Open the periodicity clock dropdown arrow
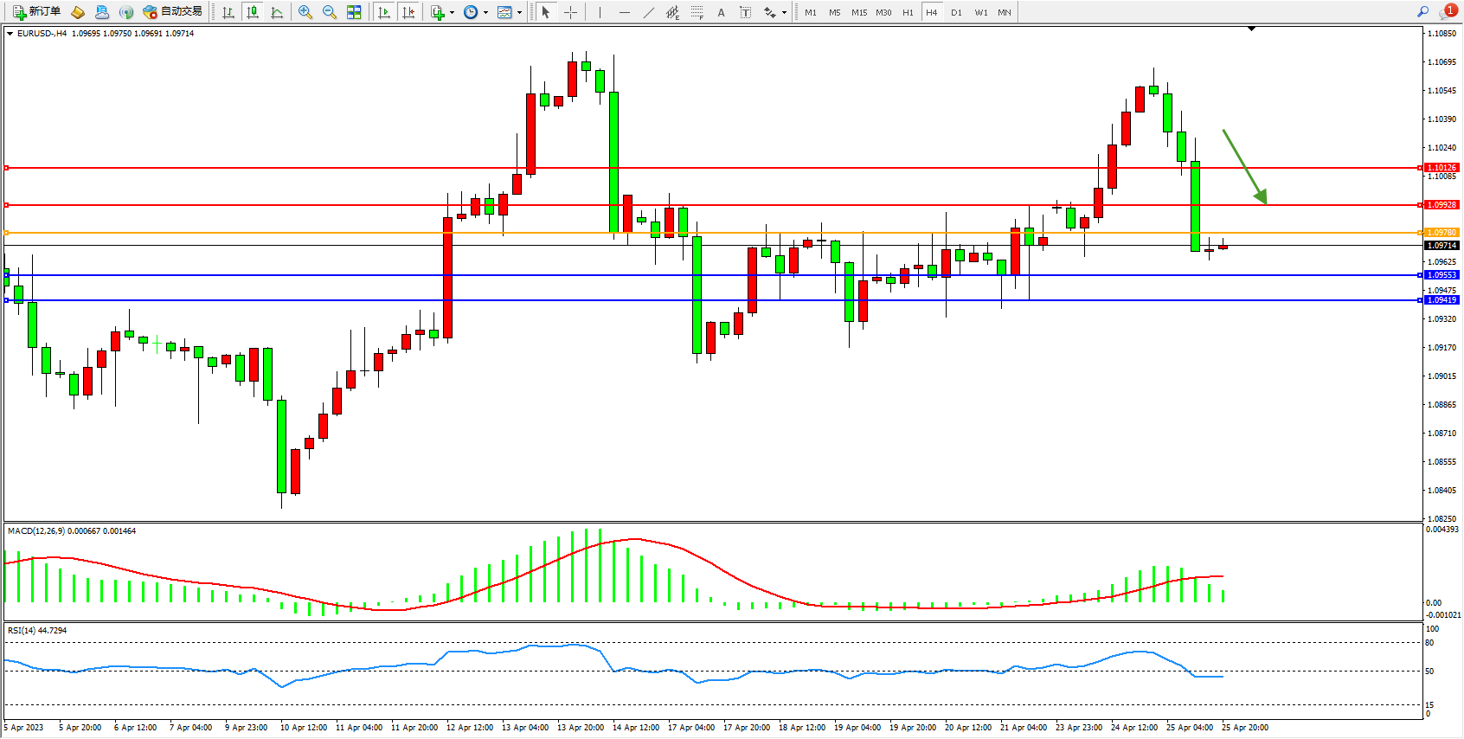Screen dimensions: 1464x739 point(485,12)
